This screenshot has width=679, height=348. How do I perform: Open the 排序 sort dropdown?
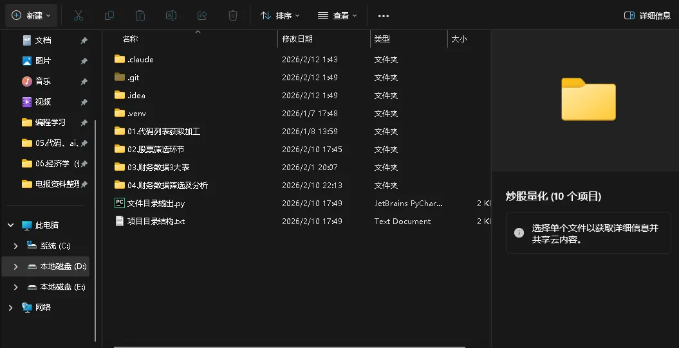(280, 15)
